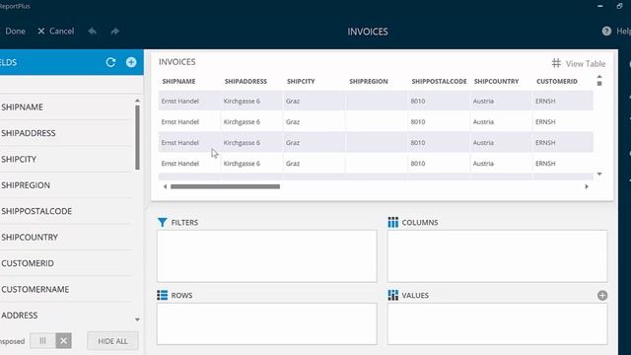Click the Columns panel icon
Viewport: 631px width, 355px height.
click(392, 222)
